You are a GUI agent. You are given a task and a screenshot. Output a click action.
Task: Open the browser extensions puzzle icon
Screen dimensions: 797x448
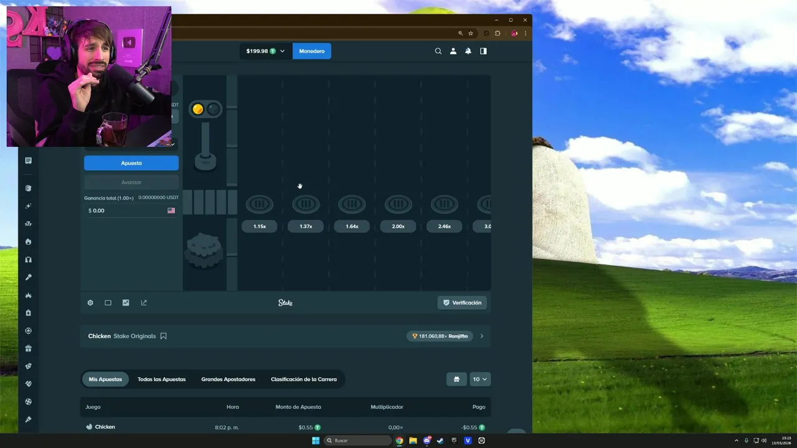point(498,33)
